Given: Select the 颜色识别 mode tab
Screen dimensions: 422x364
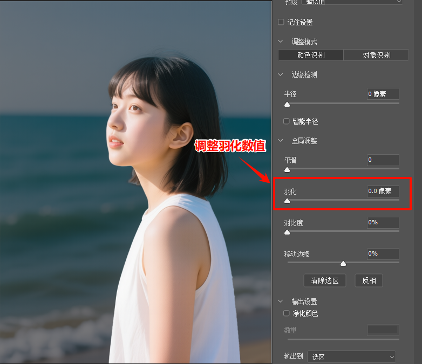Looking at the screenshot, I should click(x=311, y=55).
